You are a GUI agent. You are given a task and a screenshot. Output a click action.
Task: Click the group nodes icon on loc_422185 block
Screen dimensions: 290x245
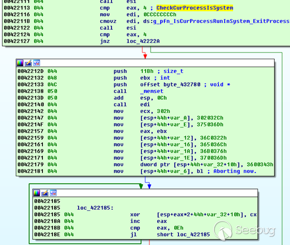pos(53,193)
